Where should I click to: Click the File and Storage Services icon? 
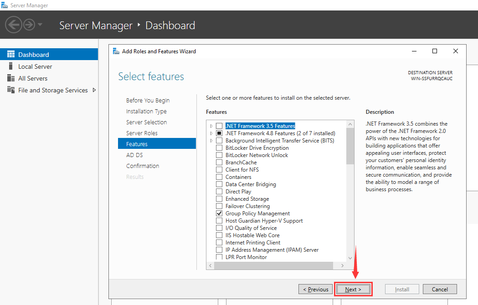[x=11, y=90]
